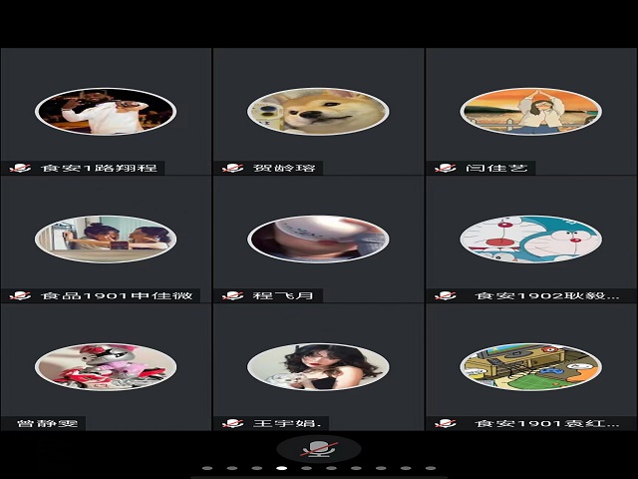The width and height of the screenshot is (638, 479).
Task: Click the muted mic icon beside 程飞月
Action: tap(233, 295)
